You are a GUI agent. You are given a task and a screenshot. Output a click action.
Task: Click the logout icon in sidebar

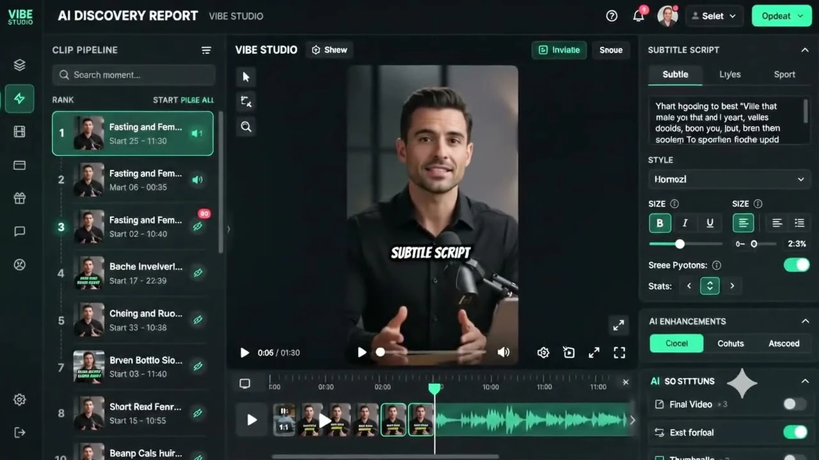pyautogui.click(x=19, y=433)
